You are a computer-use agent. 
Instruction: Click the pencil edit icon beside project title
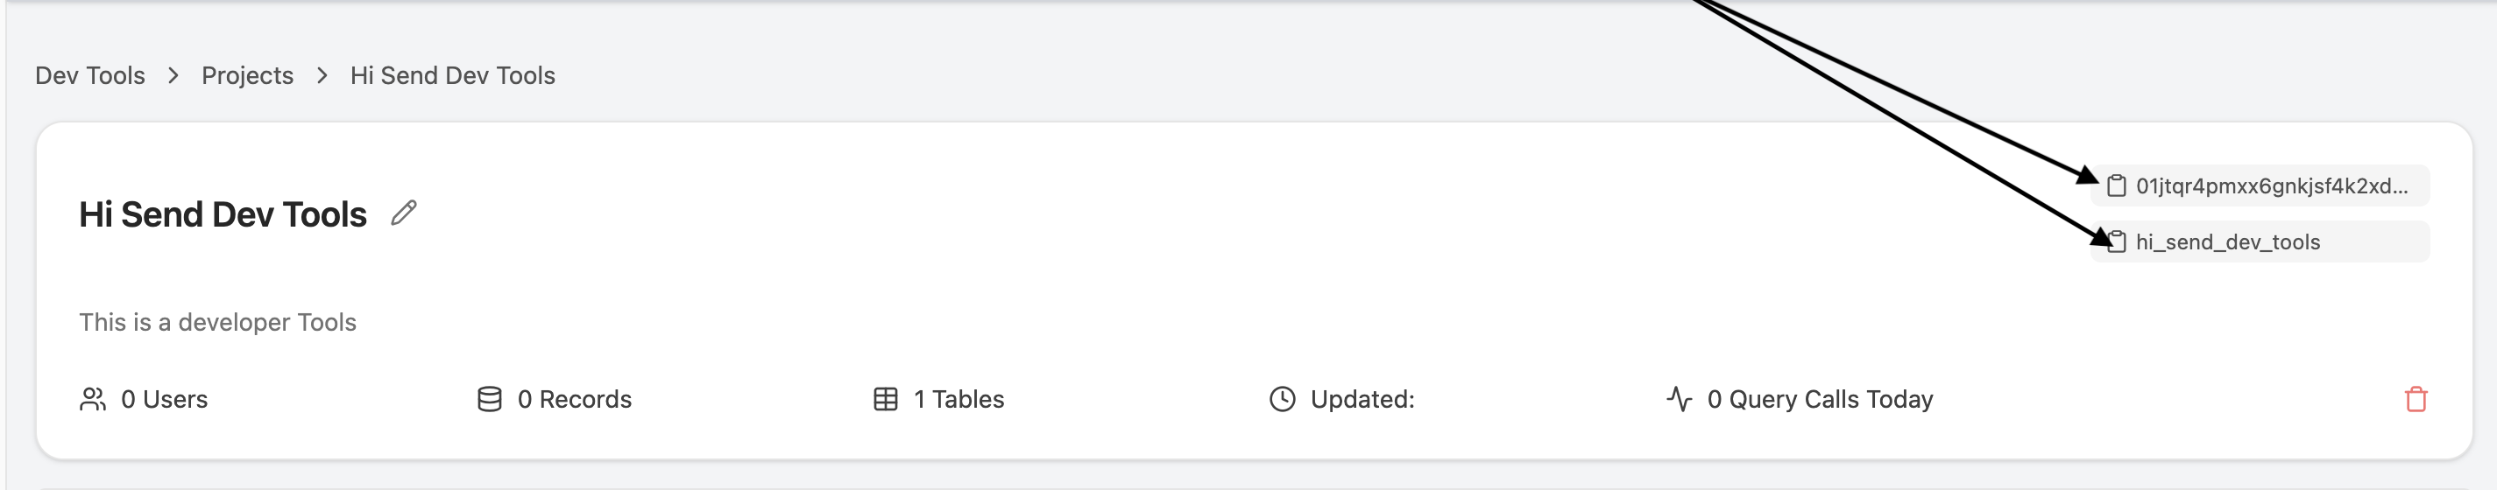pos(404,213)
